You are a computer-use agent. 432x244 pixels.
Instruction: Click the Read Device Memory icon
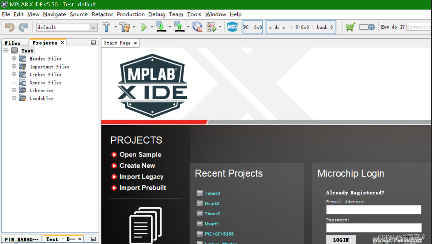(x=180, y=27)
